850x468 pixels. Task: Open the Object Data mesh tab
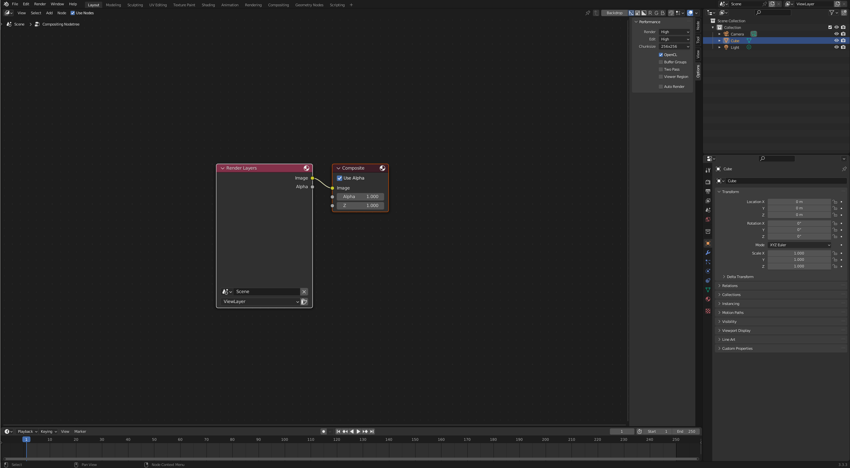coord(708,290)
